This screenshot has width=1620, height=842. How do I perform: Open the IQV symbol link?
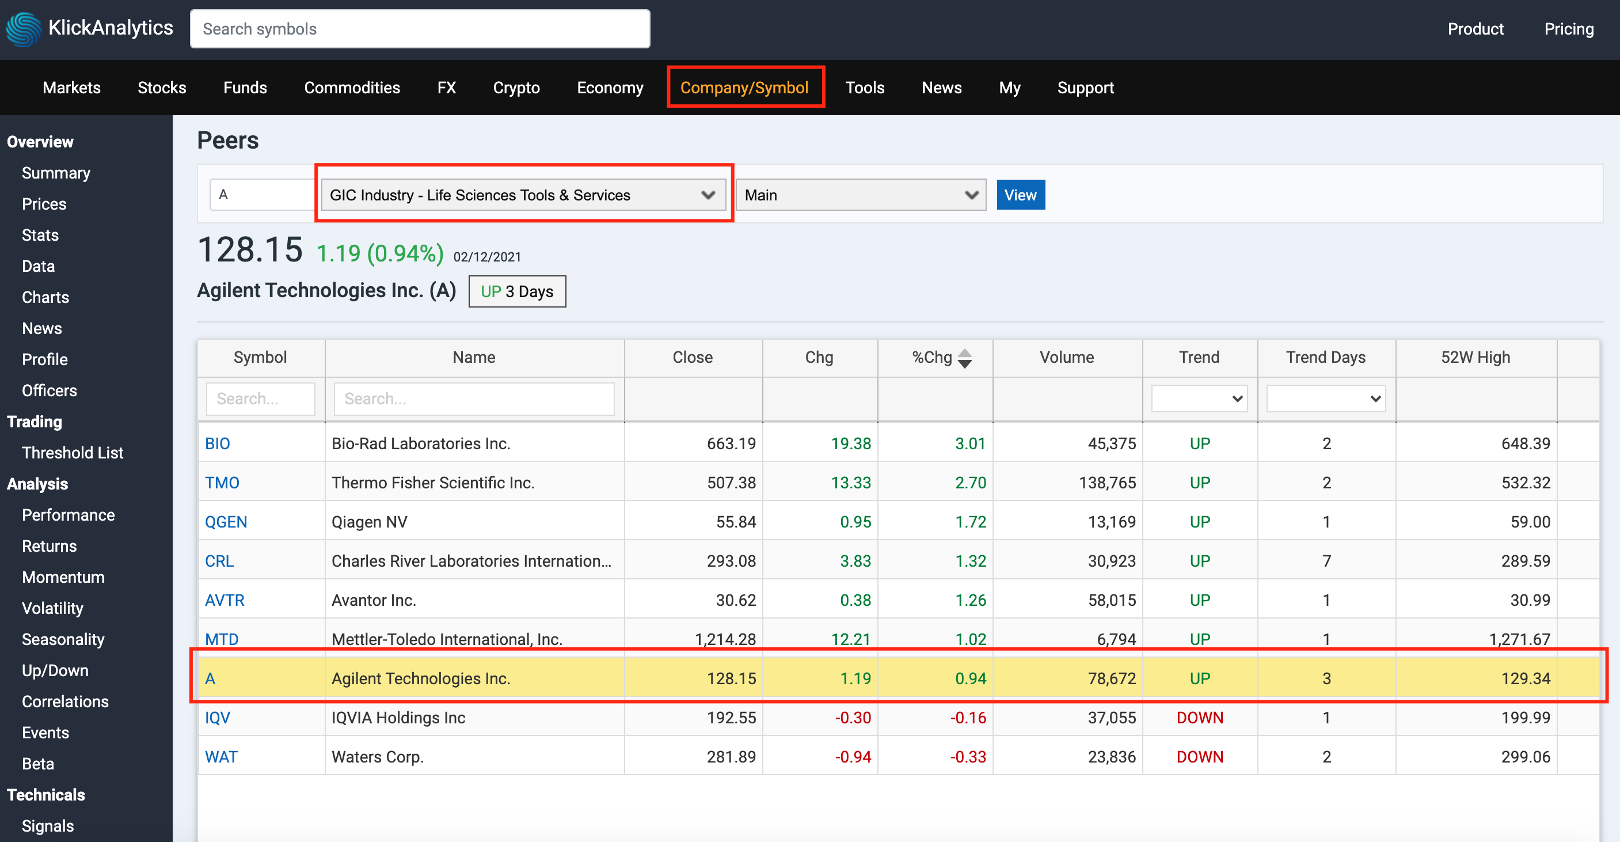point(217,718)
